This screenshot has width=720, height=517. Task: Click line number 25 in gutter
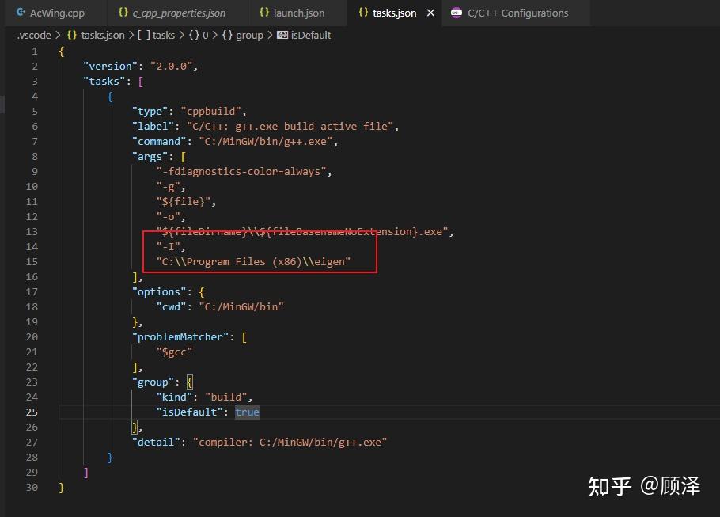[x=32, y=412]
